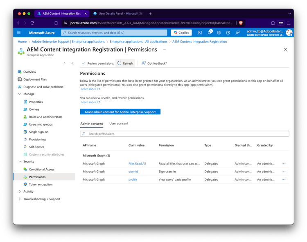Open openid claim value link
Viewport: 307px width, 242px height.
pos(133,172)
